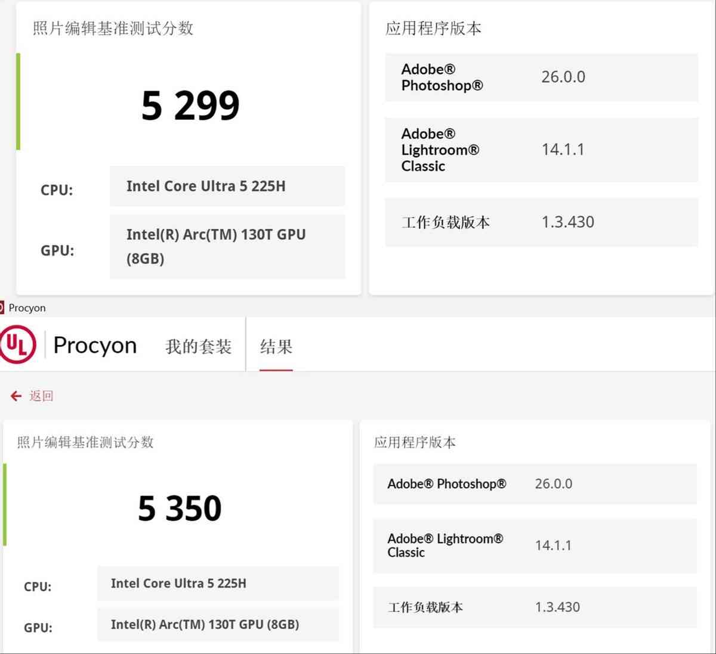
Task: Switch to the 我的套装 tab
Action: pyautogui.click(x=198, y=346)
